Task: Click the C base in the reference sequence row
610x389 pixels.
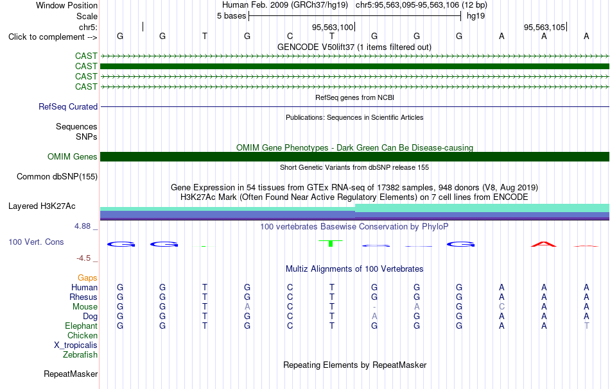Action: pyautogui.click(x=290, y=36)
